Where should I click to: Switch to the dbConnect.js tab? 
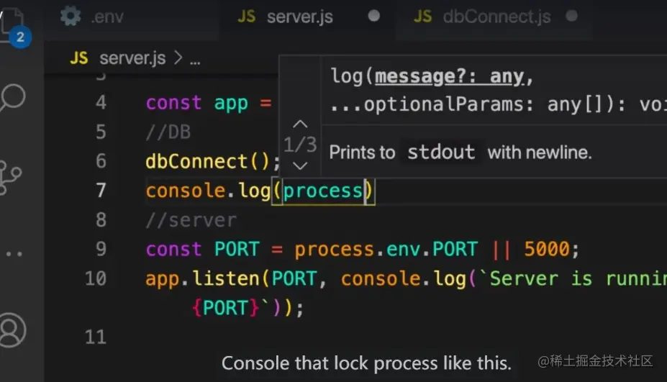496,17
